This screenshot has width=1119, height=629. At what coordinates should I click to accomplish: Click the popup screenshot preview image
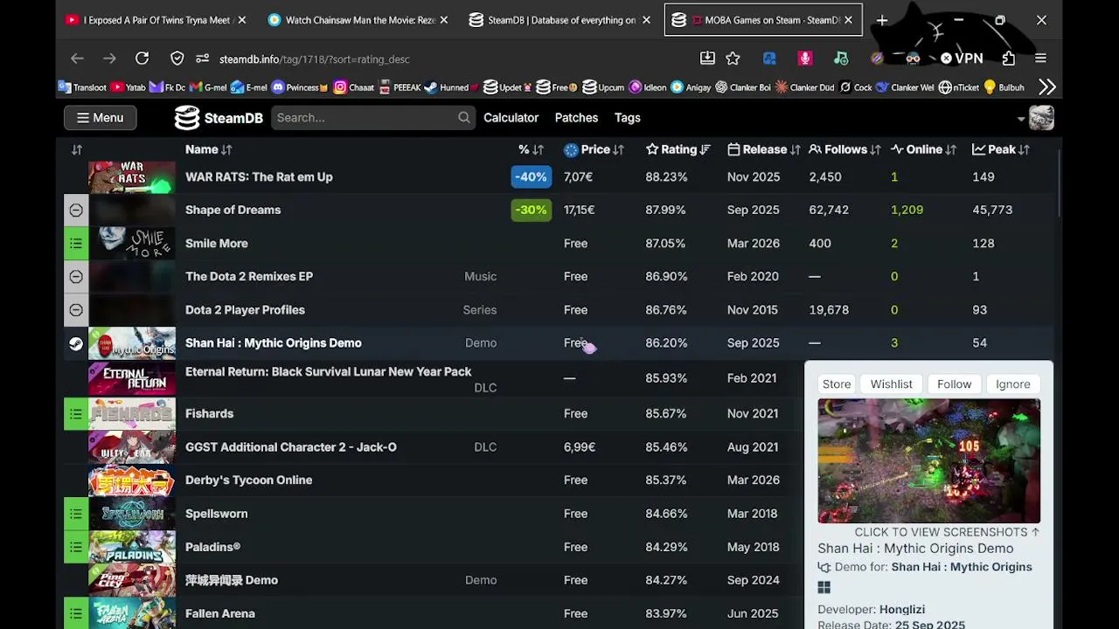(x=929, y=461)
